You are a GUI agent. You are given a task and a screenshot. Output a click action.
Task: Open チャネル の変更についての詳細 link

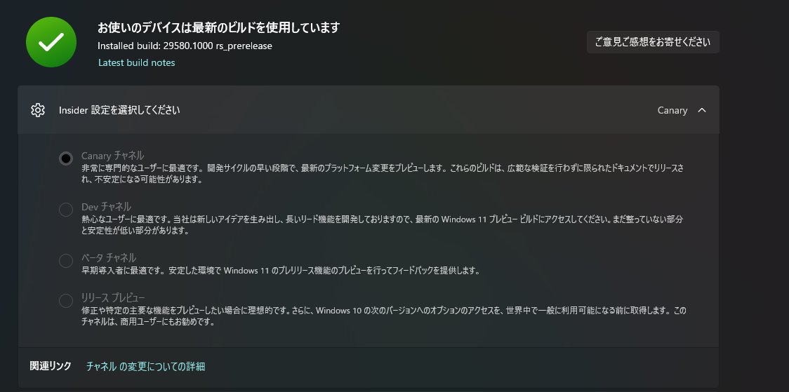tap(145, 366)
